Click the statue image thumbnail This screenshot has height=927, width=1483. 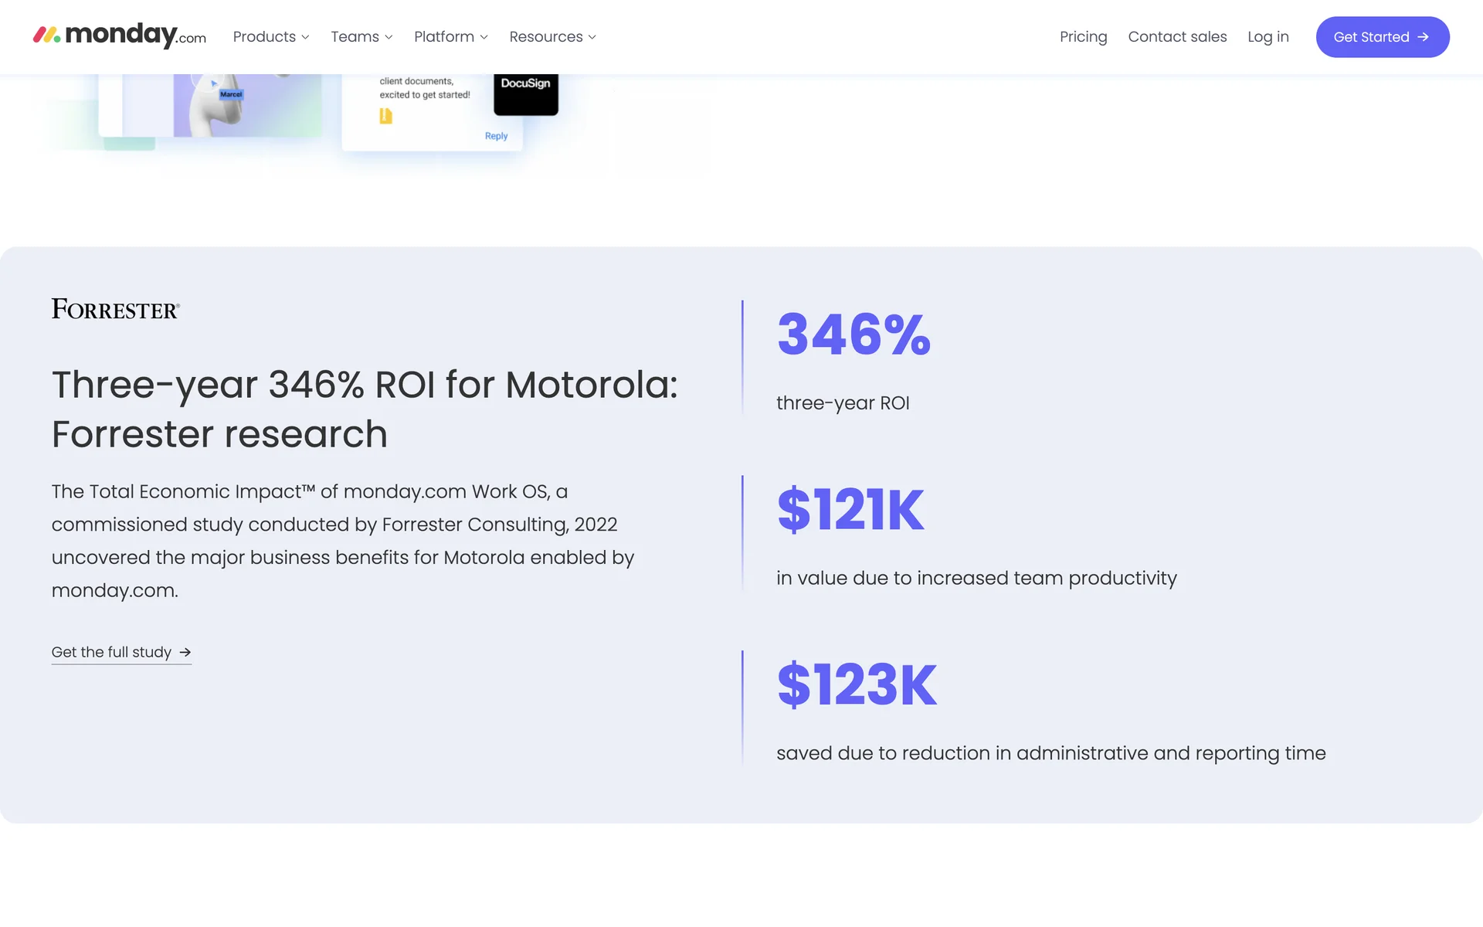click(x=247, y=107)
